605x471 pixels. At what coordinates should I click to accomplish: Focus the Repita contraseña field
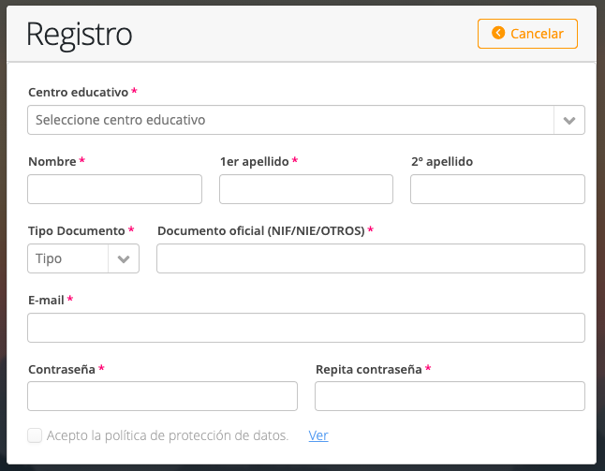click(450, 396)
